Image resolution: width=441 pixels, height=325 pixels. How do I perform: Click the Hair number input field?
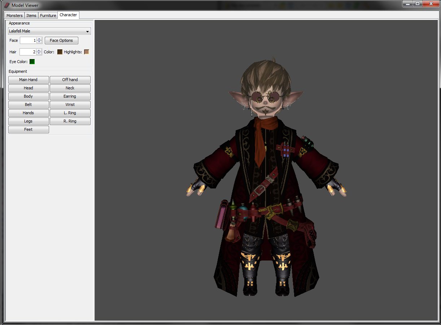pyautogui.click(x=28, y=52)
